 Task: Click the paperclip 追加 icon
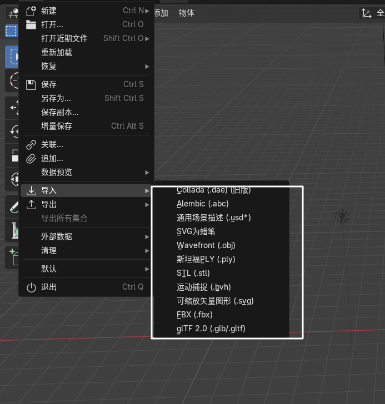tap(31, 159)
